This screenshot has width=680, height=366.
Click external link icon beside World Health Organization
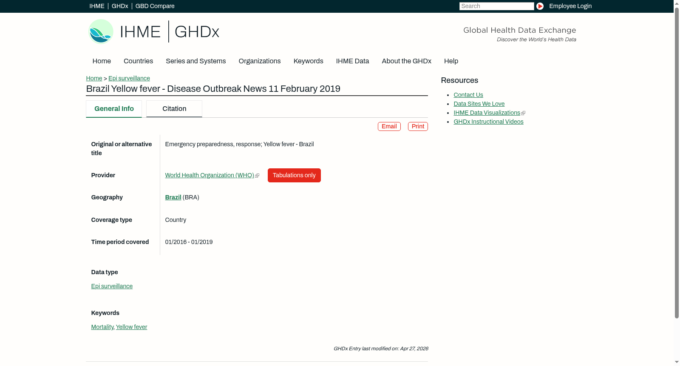click(257, 176)
